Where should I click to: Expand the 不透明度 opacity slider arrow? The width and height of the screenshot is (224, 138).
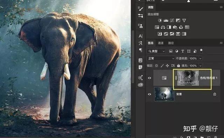click(200, 59)
